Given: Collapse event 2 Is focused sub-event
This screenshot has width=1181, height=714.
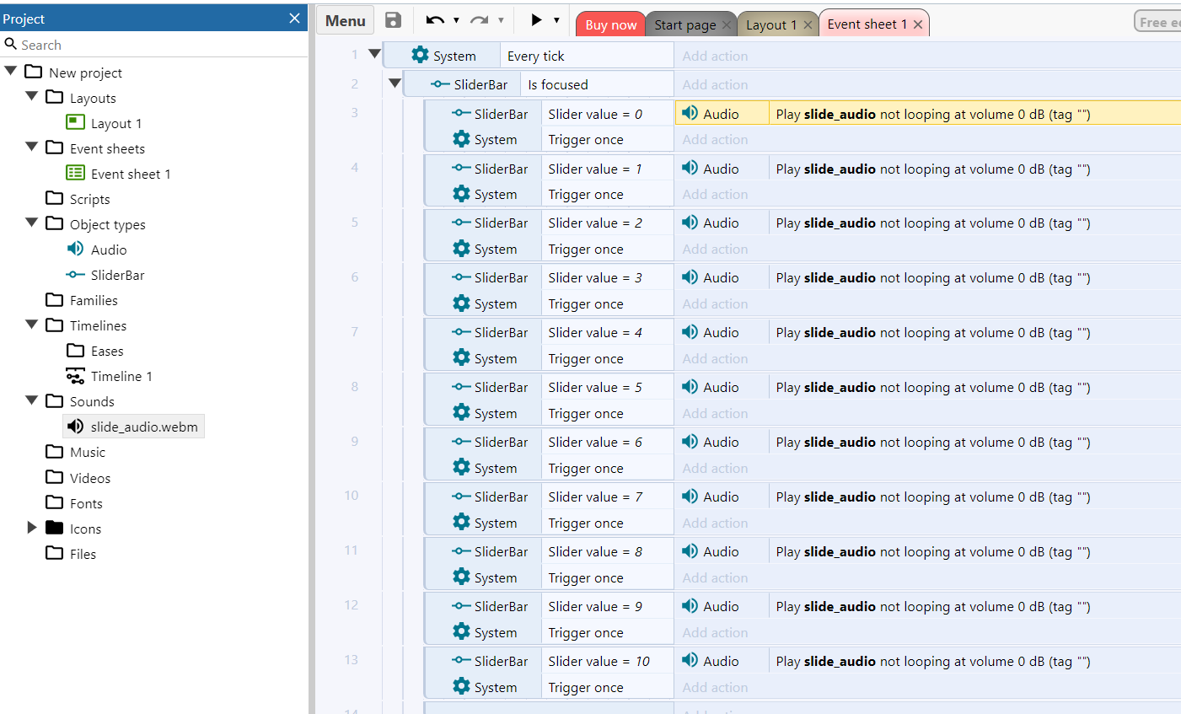Looking at the screenshot, I should click(x=395, y=83).
